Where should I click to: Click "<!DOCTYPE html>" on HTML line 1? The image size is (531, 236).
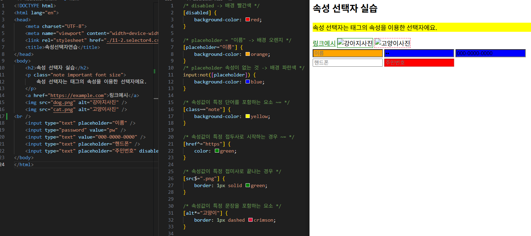[x=35, y=6]
